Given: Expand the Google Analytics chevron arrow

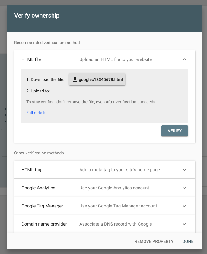Looking at the screenshot, I should [184, 188].
